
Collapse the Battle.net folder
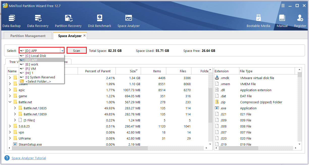(x=10, y=102)
